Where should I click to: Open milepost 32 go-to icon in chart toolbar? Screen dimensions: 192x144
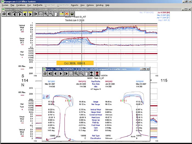click(41, 14)
